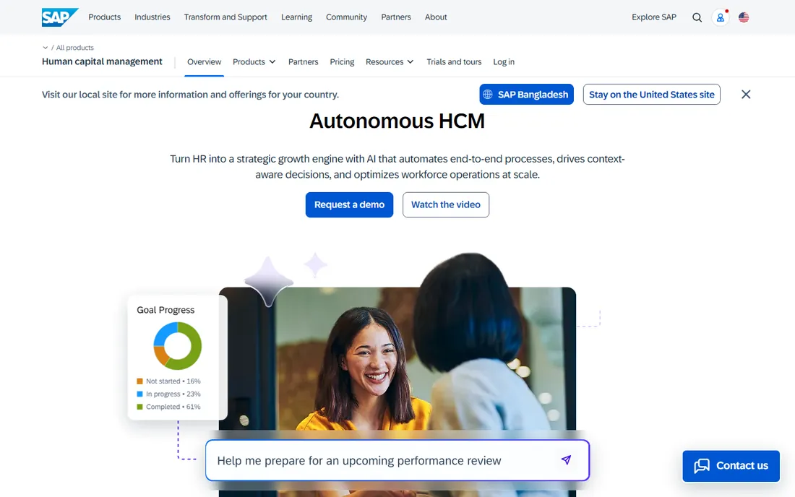The image size is (795, 497).
Task: Open the About menu
Action: 436,17
